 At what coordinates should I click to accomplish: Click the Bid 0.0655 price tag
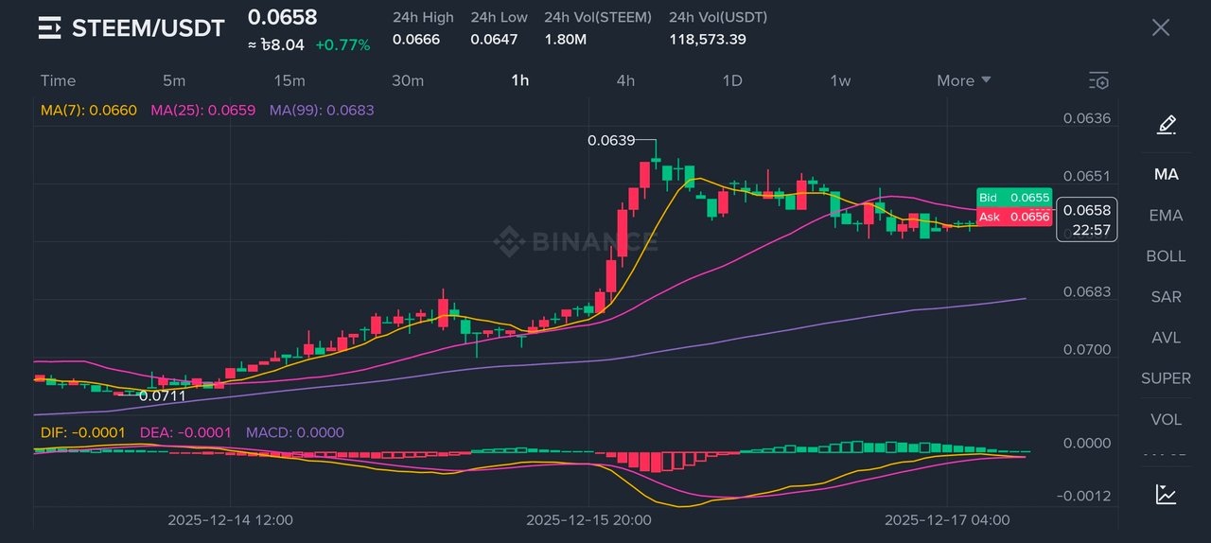(1013, 198)
